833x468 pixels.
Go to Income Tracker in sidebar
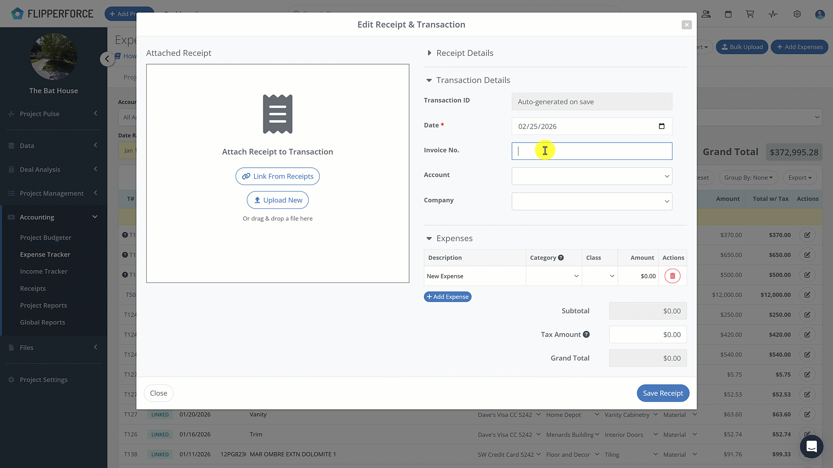pos(43,271)
